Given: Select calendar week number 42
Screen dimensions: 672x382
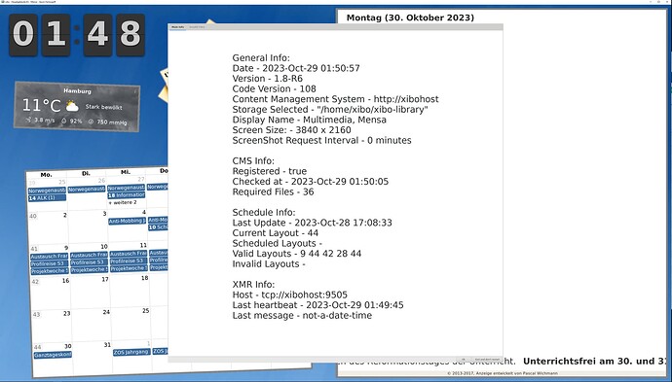Looking at the screenshot, I should [x=35, y=282].
